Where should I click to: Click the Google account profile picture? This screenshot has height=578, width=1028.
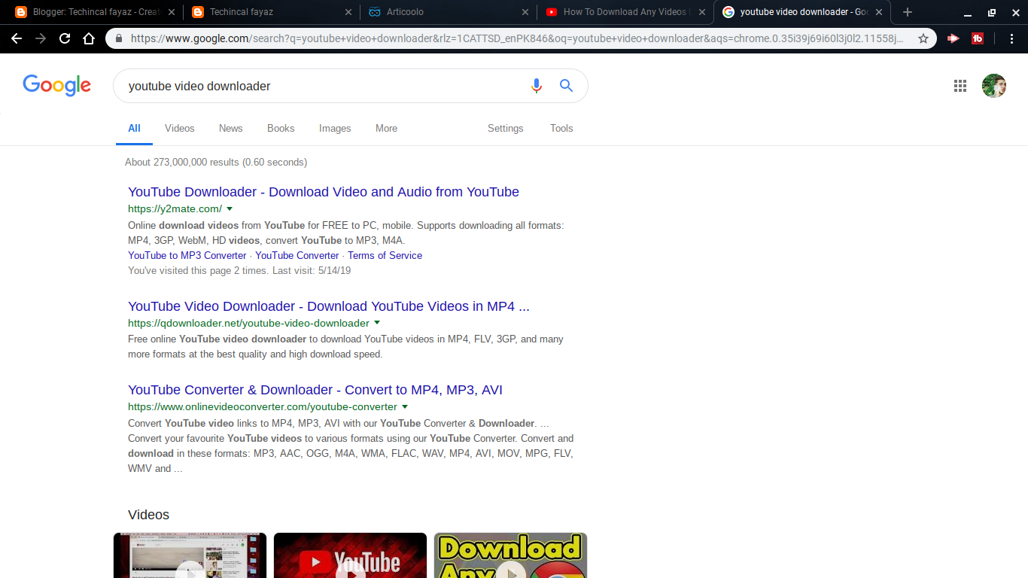[x=994, y=86]
